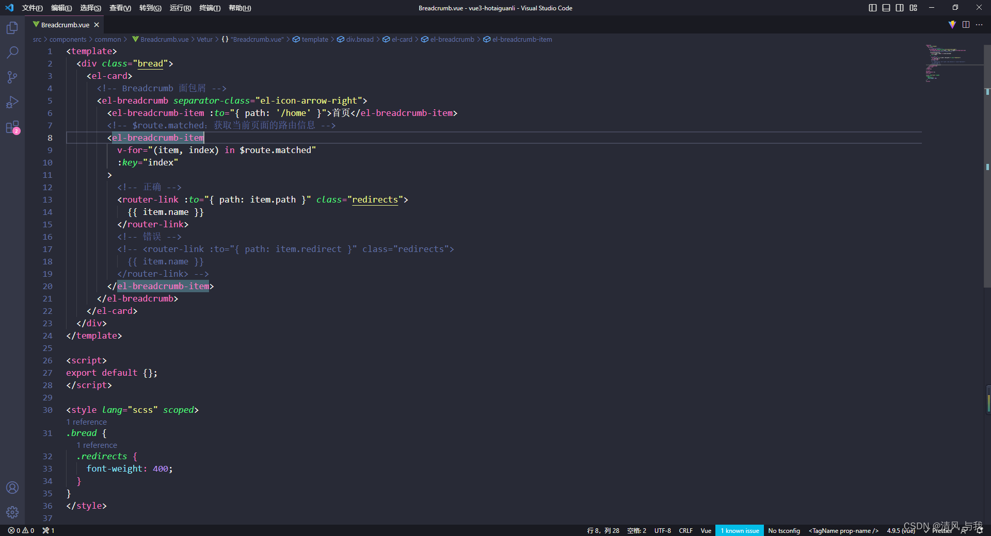Click the redirects class name on line 13

(375, 199)
